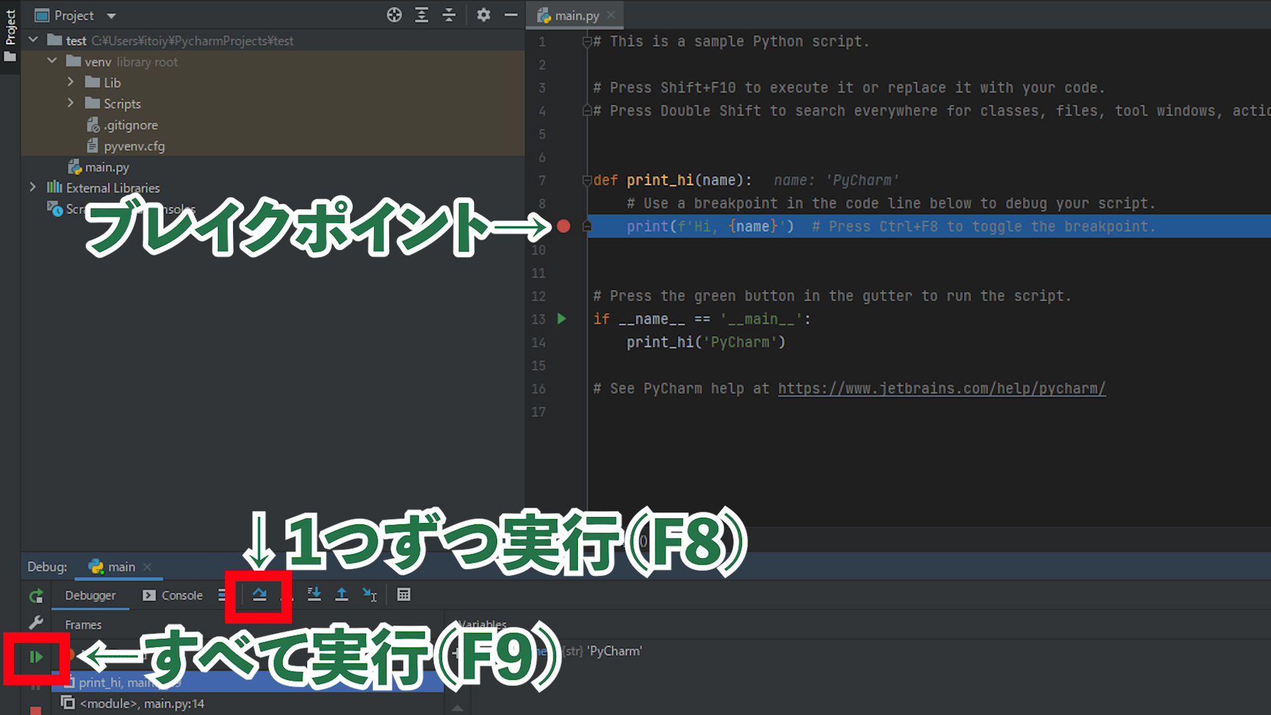The image size is (1271, 715).
Task: Click the Collapse All icon
Action: click(449, 15)
